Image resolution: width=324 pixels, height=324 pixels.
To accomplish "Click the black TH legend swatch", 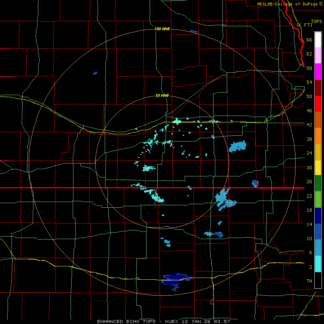I will point(318,280).
